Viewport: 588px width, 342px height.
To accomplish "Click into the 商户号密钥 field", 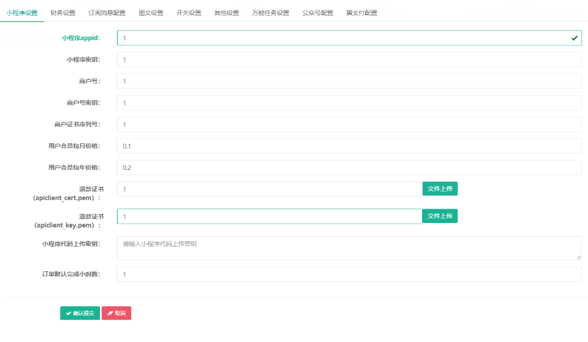I will [x=349, y=103].
